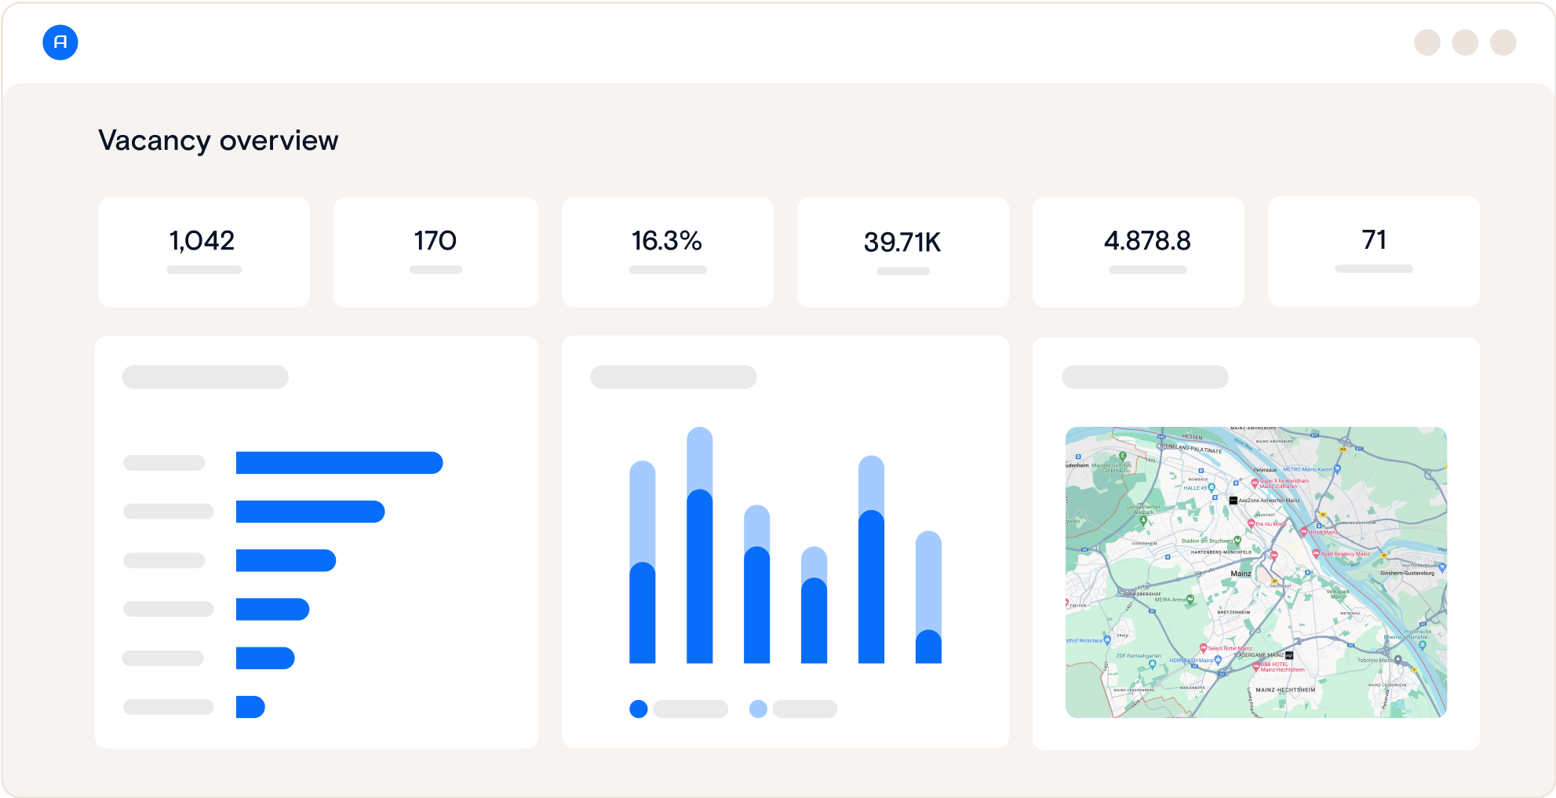Click the first window control dot top right

tap(1426, 42)
